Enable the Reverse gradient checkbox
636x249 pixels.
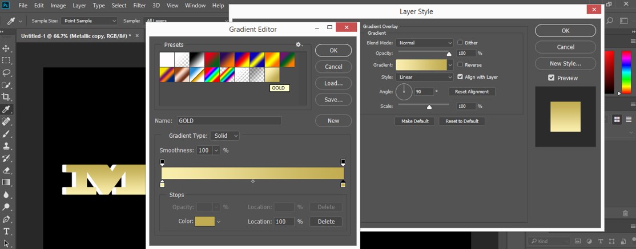click(460, 65)
